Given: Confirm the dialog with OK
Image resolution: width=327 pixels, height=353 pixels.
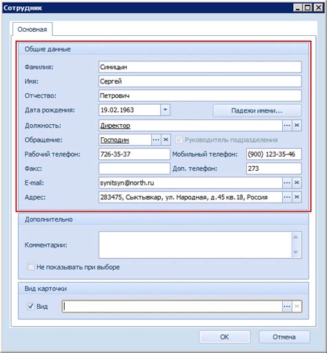Looking at the screenshot, I should [x=225, y=337].
